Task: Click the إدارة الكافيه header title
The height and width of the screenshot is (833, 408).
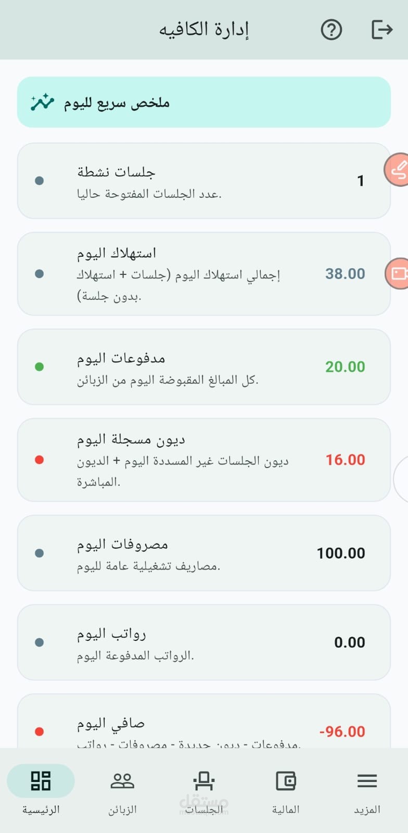Action: (204, 30)
